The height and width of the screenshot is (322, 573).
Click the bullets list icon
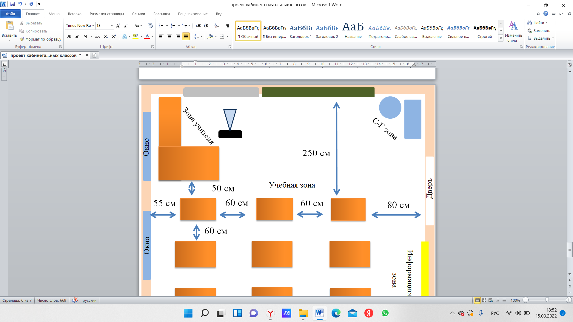pyautogui.click(x=161, y=26)
